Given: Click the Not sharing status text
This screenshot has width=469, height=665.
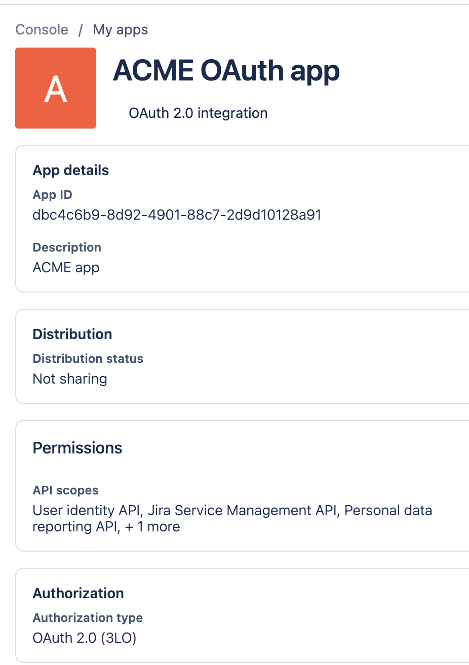Looking at the screenshot, I should 70,379.
